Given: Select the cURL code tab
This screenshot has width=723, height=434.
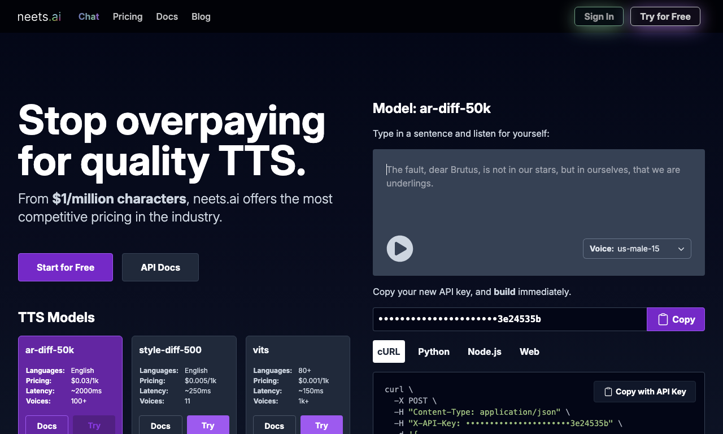Looking at the screenshot, I should (389, 351).
